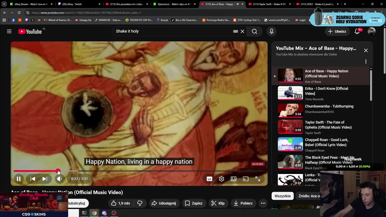Click the search field containing Shake it holy
This screenshot has height=217, width=386.
pyautogui.click(x=172, y=31)
